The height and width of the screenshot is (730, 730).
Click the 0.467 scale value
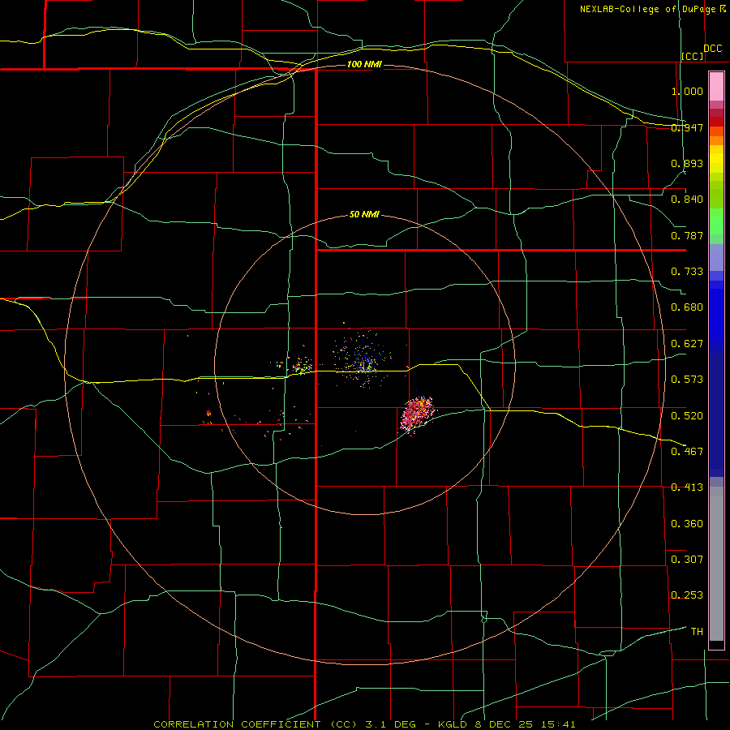coord(687,452)
